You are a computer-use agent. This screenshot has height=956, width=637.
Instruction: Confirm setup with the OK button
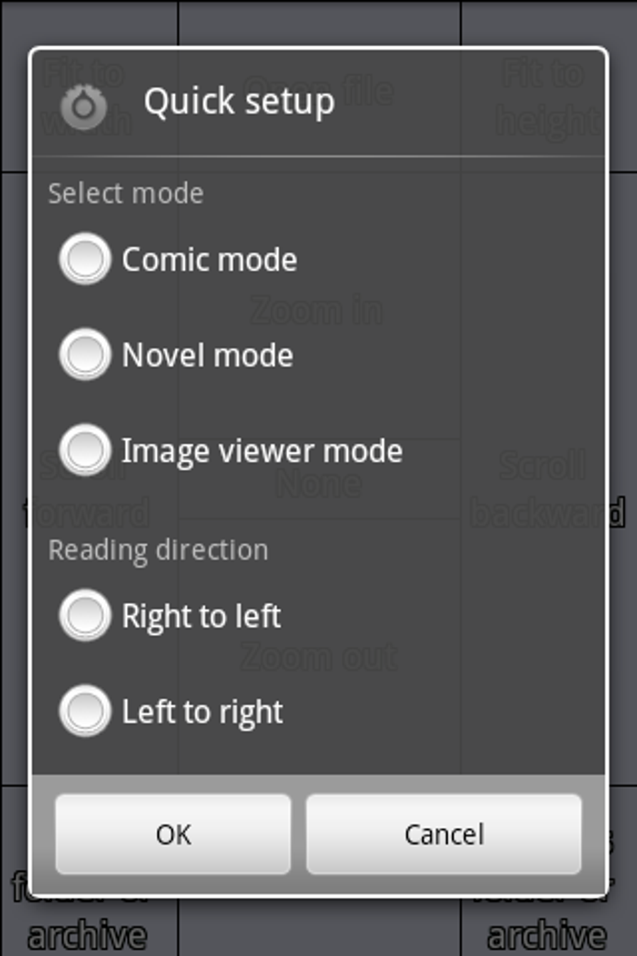[173, 834]
